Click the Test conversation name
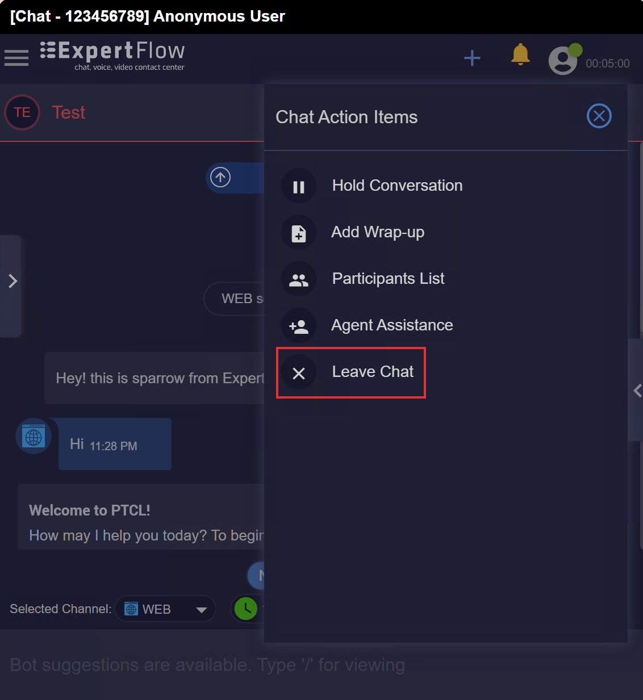Screen dimensions: 643x700 [x=69, y=112]
